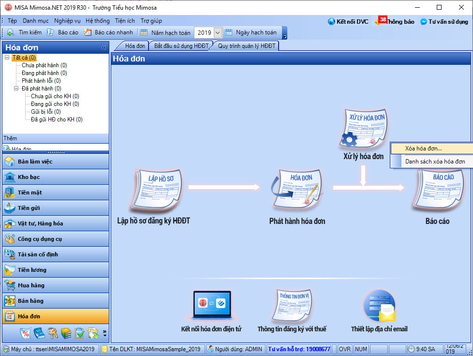
Task: Expand more shortcut buttons chevron at sidebar bottom
Action: (x=104, y=333)
